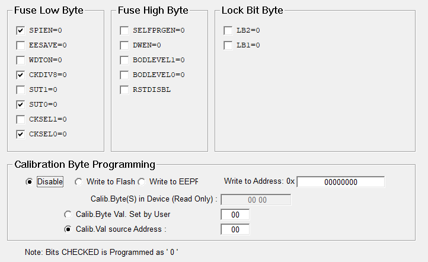
Task: Check the LB1=0 lock bit
Action: [228, 45]
